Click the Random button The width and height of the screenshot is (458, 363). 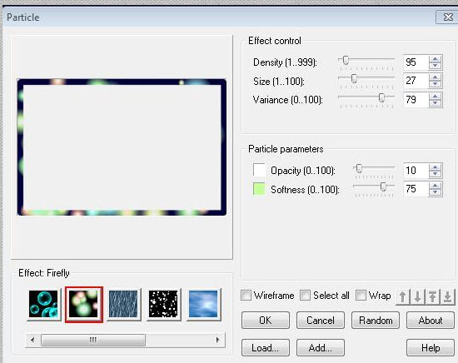(x=376, y=321)
